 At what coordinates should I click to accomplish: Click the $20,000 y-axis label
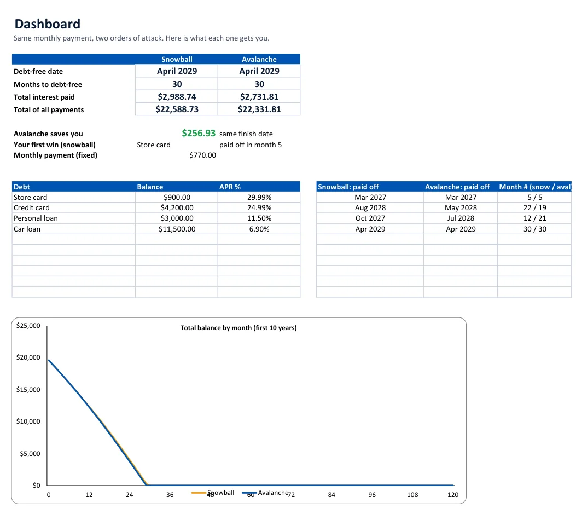[x=28, y=357]
